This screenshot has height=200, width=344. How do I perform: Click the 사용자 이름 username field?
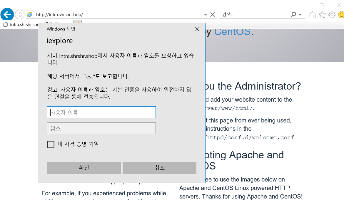(101, 112)
